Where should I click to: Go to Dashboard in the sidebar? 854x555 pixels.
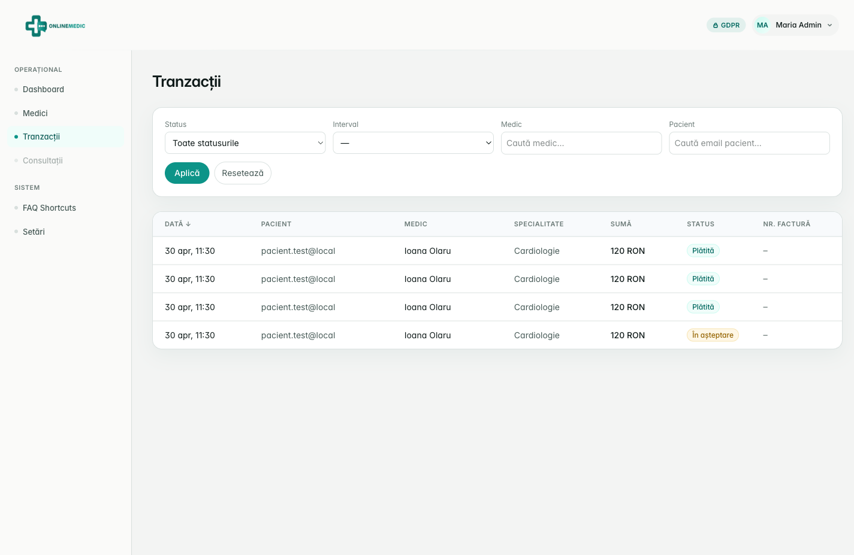[43, 89]
